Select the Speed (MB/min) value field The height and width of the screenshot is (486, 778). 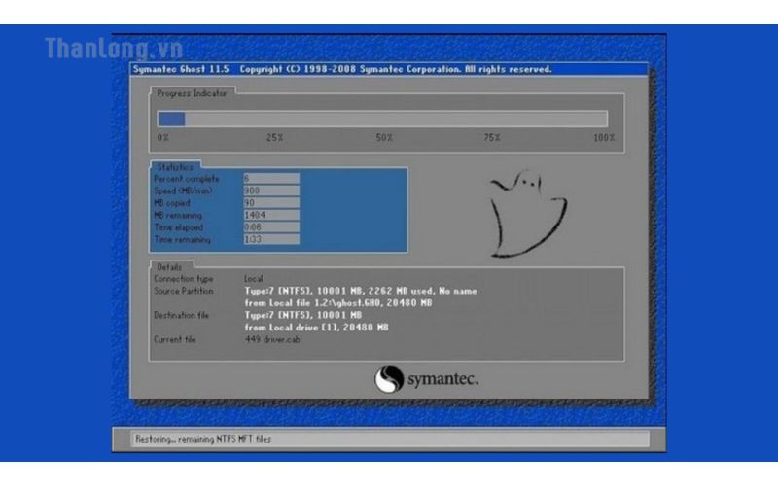(270, 191)
